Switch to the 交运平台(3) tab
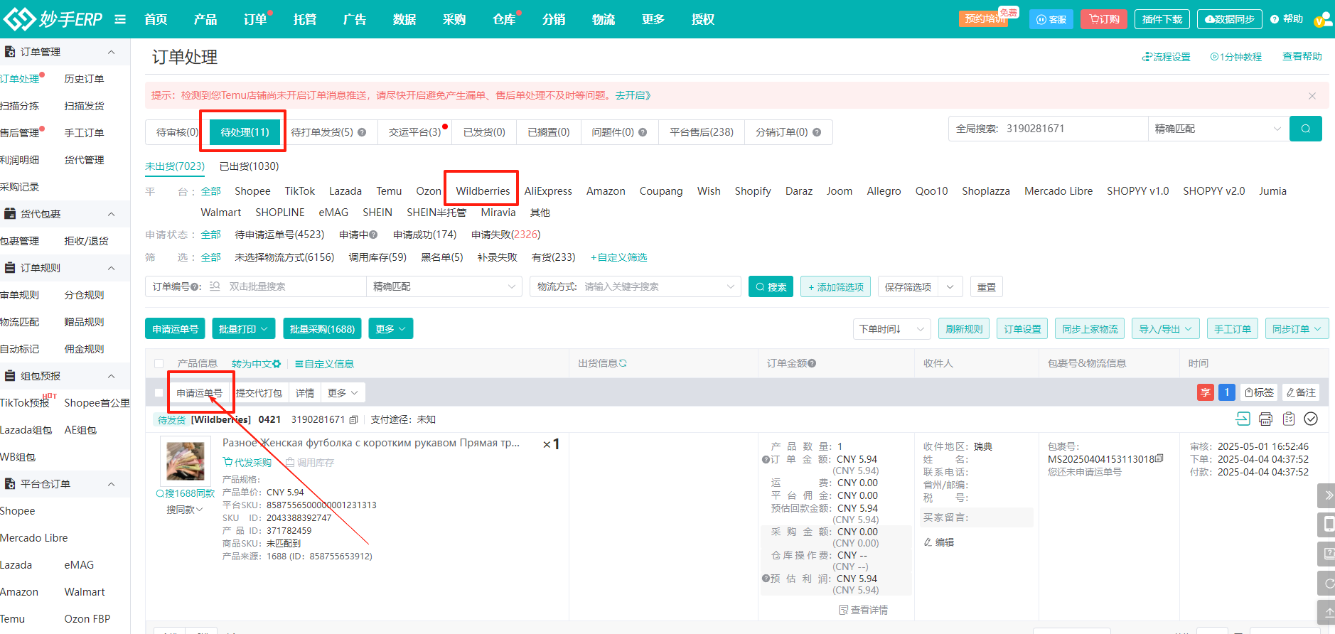The width and height of the screenshot is (1335, 634). tap(415, 132)
